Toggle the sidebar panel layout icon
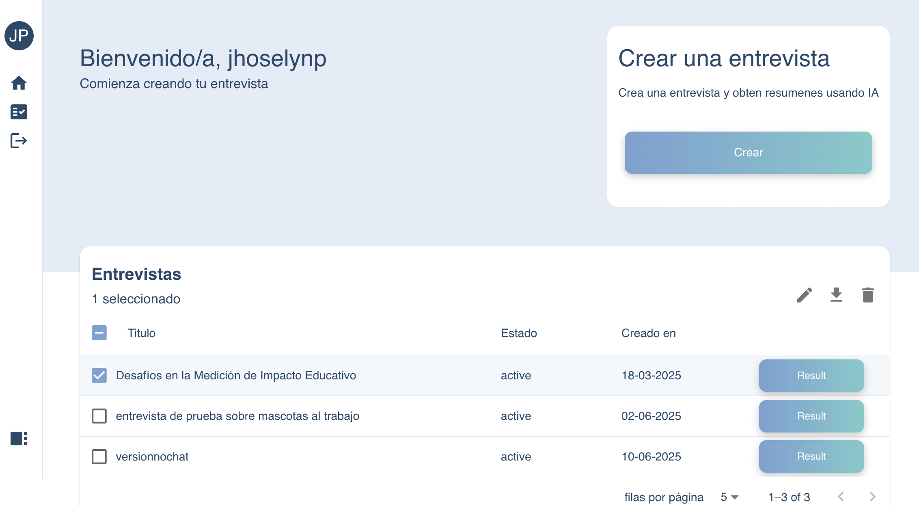 (x=19, y=439)
